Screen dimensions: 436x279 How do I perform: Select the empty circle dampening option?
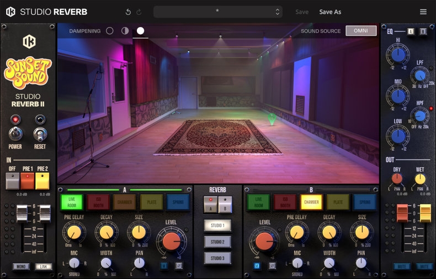pyautogui.click(x=110, y=31)
